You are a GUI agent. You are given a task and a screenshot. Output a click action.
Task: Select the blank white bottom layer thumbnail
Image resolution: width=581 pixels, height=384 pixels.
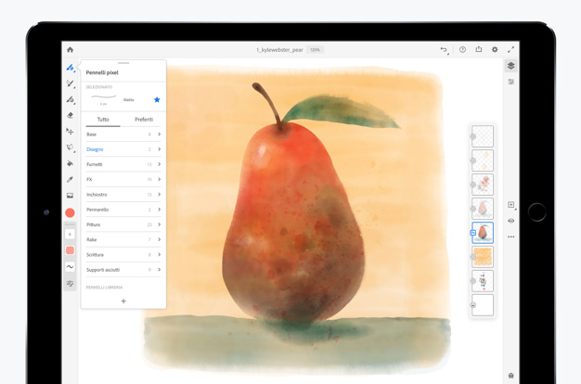(483, 305)
